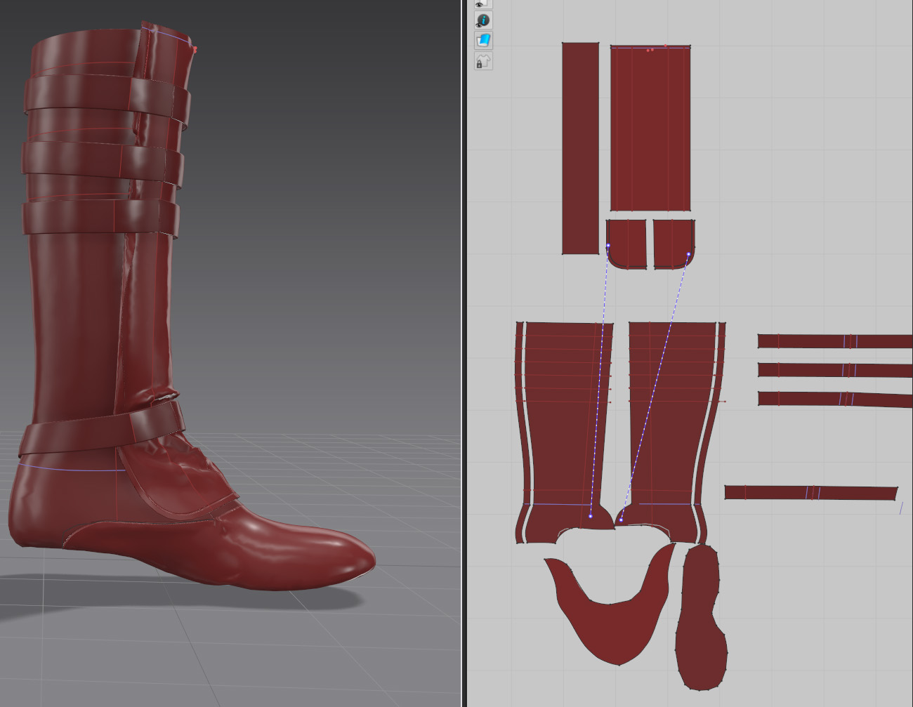Screen dimensions: 913x707
Task: Select the left rounded-corner tab pattern piece
Action: [626, 244]
